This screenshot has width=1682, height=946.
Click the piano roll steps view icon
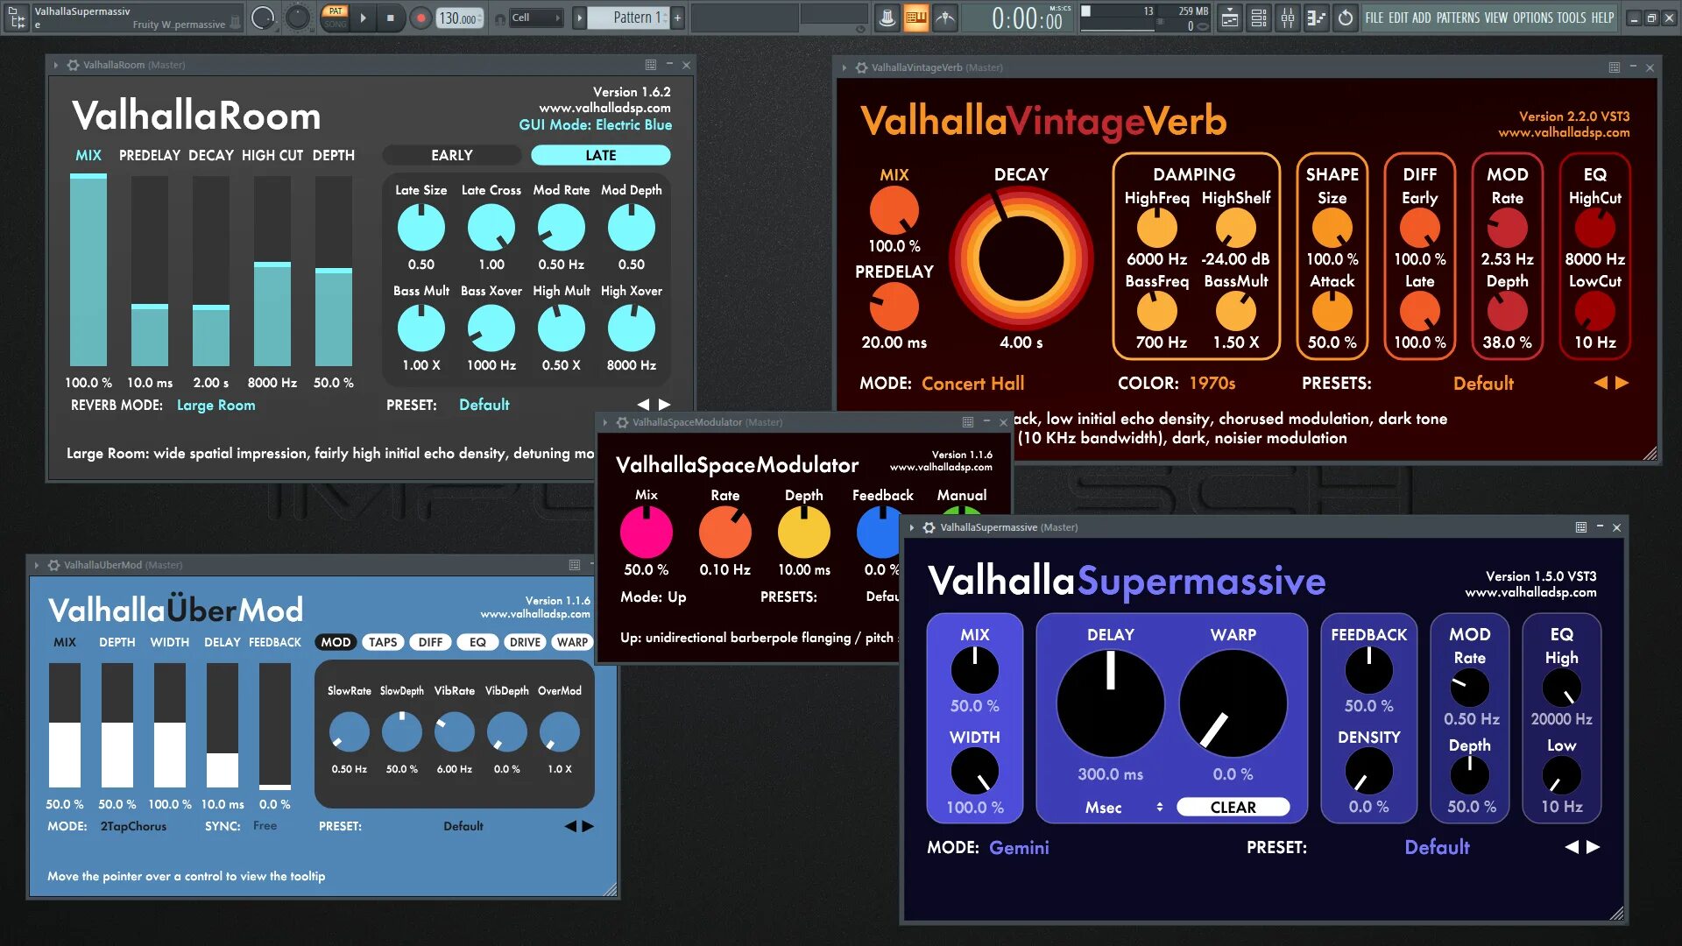[x=1316, y=18]
